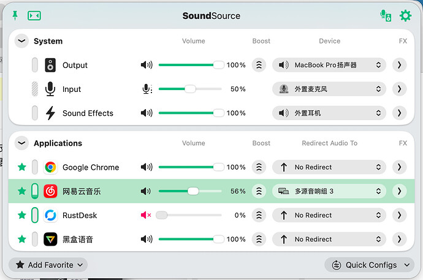Screen dimensions: 423x280
Task: Collapse the System section
Action: coord(21,41)
